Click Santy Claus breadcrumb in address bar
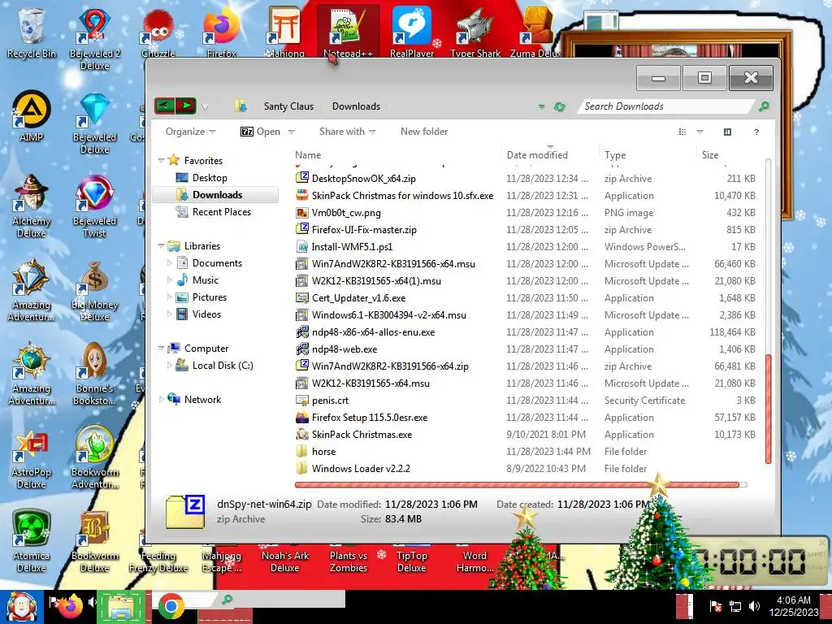Image resolution: width=832 pixels, height=624 pixels. pyautogui.click(x=288, y=106)
